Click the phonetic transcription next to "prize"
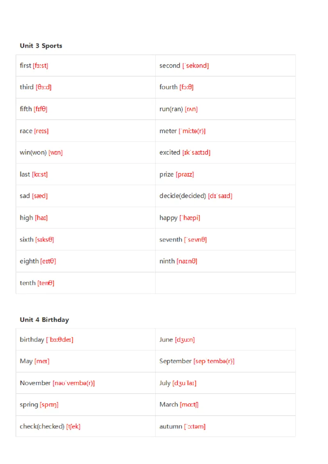The height and width of the screenshot is (464, 328). click(185, 175)
